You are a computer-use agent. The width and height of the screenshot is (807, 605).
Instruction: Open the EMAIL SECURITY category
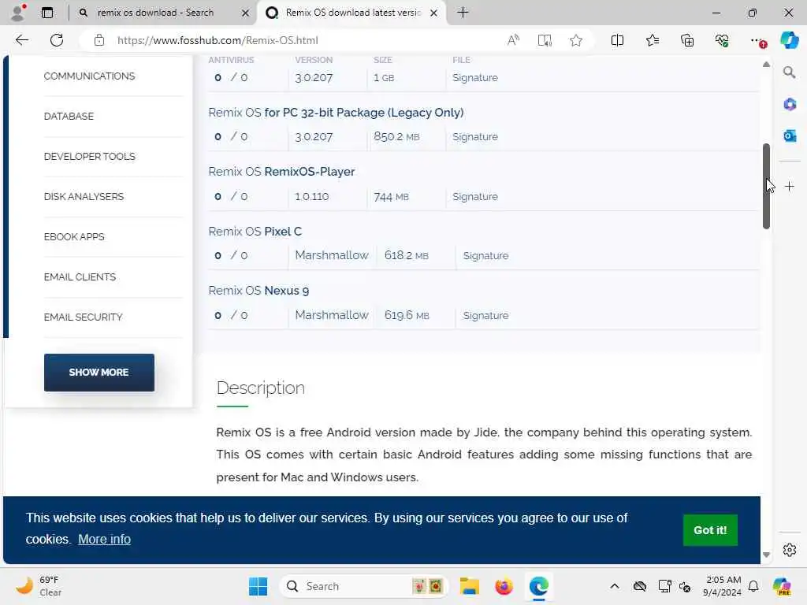tap(83, 317)
